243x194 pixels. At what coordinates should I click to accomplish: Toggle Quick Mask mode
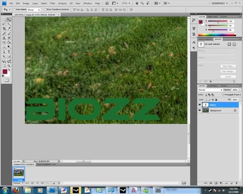pyautogui.click(x=7, y=80)
